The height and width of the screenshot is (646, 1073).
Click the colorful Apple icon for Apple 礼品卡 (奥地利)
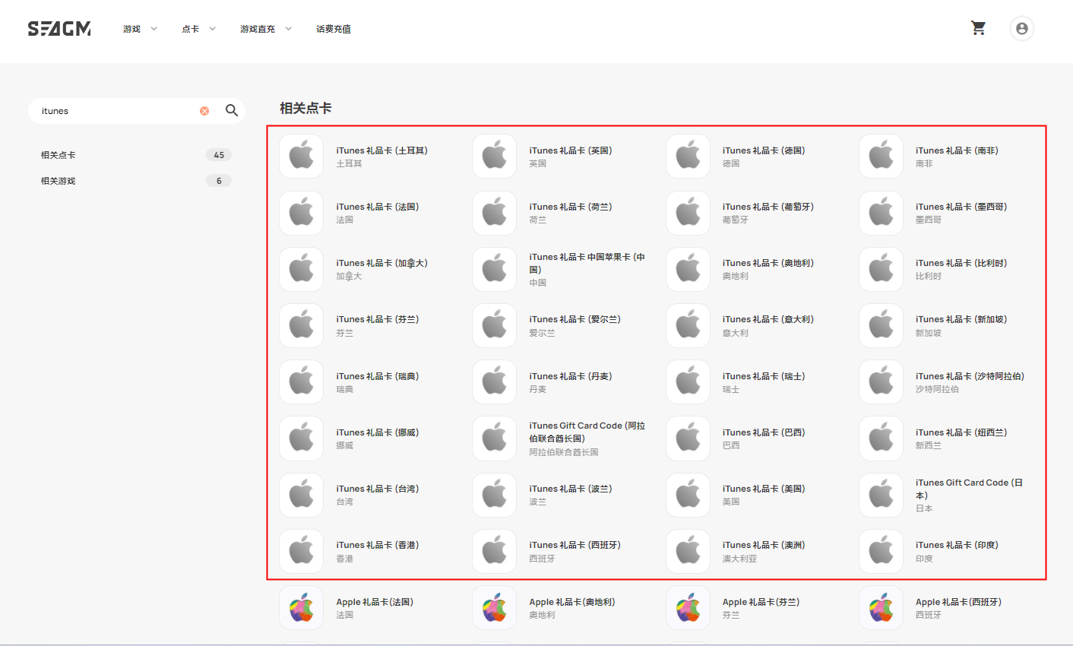pos(495,608)
